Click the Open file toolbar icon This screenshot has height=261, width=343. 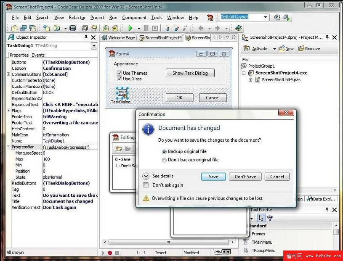click(57, 28)
